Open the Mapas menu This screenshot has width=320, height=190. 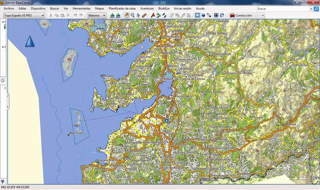(x=99, y=8)
